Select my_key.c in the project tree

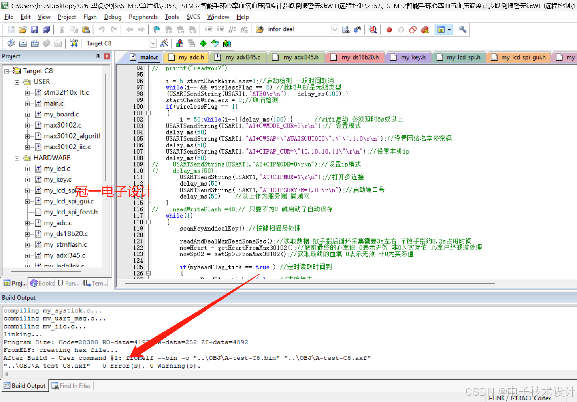pos(58,180)
